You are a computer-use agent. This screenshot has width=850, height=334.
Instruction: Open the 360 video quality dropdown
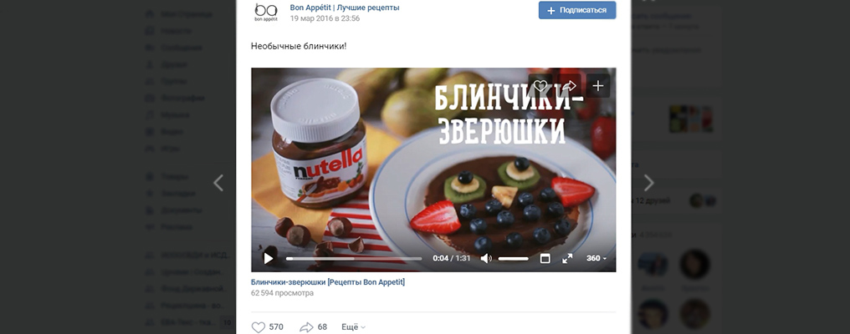click(x=597, y=258)
